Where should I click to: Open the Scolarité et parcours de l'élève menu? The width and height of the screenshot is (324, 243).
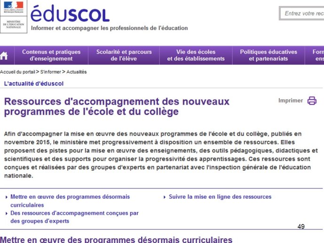[124, 55]
